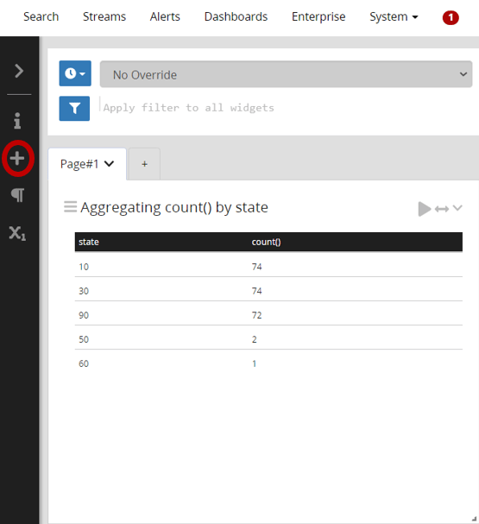Viewport: 479px width, 524px height.
Task: Grab the widget drag handle icon
Action: 70,207
